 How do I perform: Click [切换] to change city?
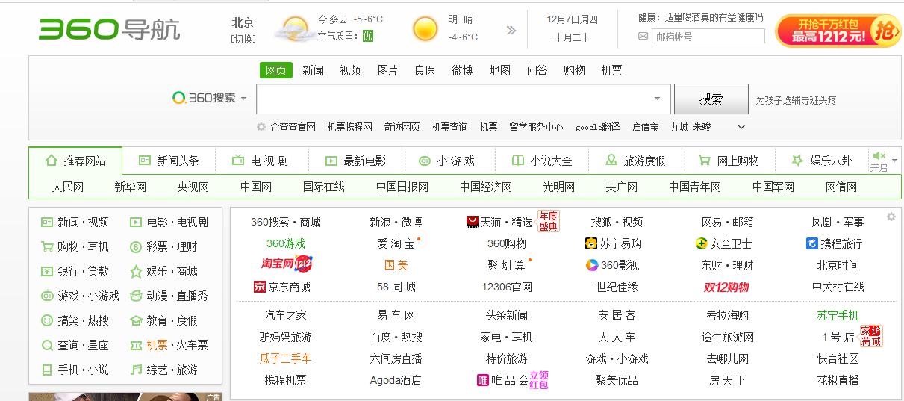[243, 39]
